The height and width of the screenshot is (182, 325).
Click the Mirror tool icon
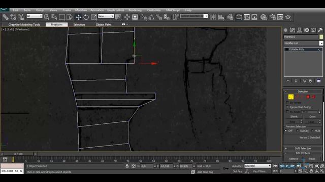point(213,17)
